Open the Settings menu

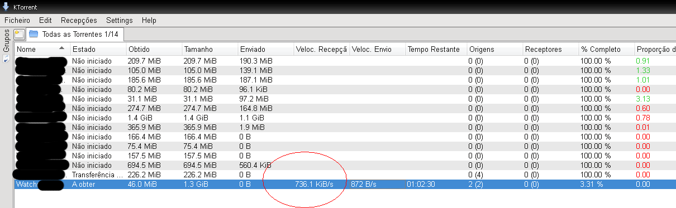[x=119, y=20]
